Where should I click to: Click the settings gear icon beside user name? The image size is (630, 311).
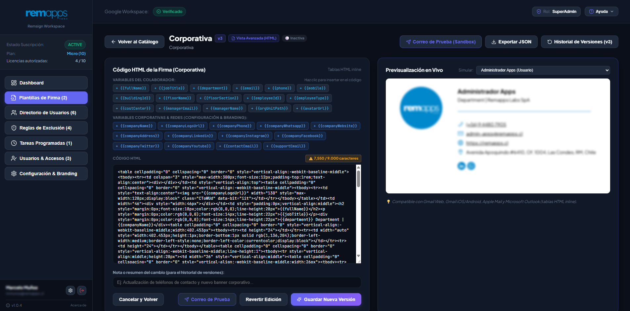click(70, 290)
